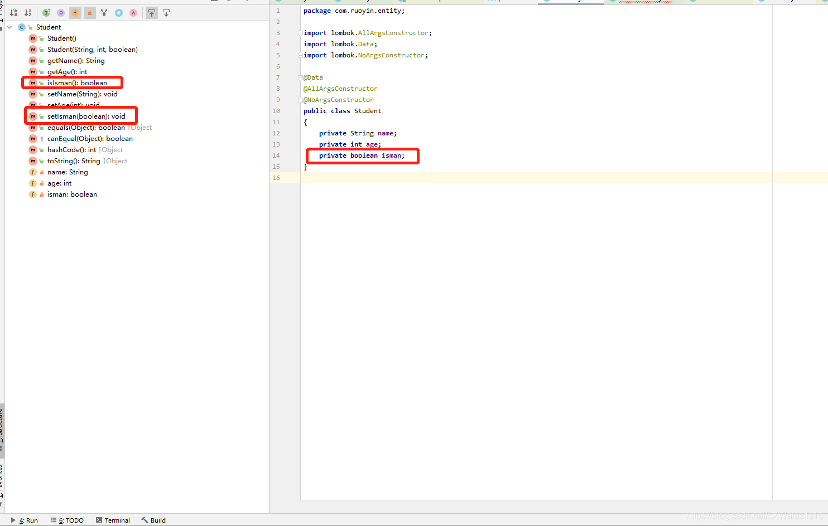Click protected key icon beside canEqual

pos(42,139)
